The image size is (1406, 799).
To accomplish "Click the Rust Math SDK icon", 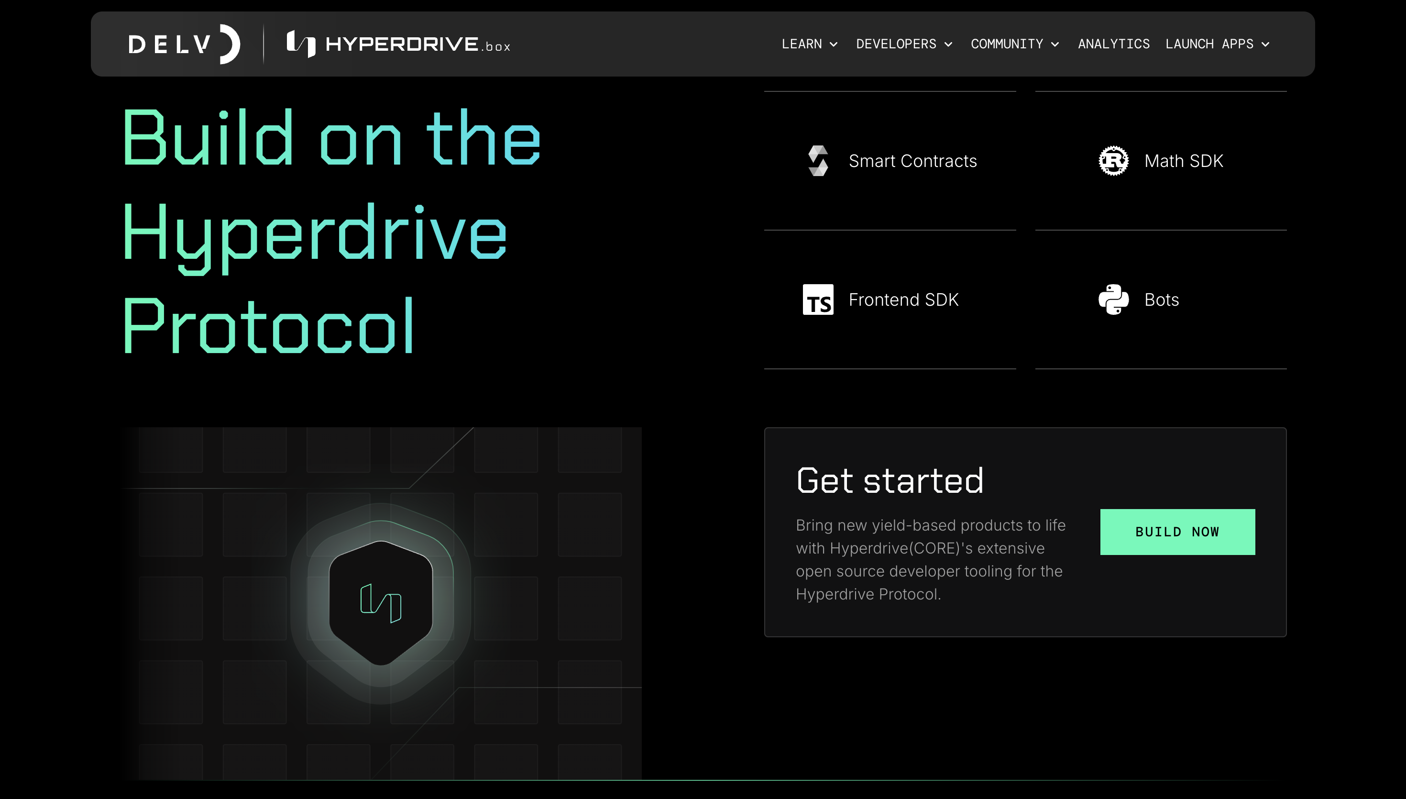I will pyautogui.click(x=1113, y=161).
